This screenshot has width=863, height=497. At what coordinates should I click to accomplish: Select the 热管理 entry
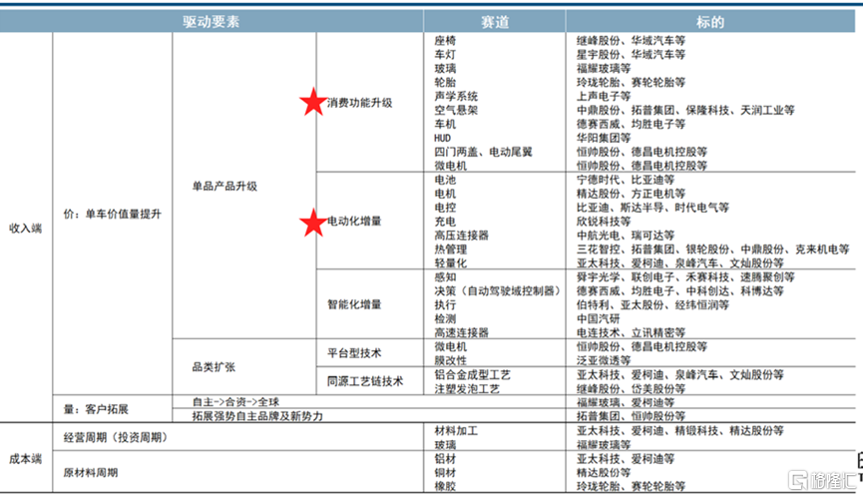click(x=450, y=249)
